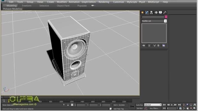Toggle Show End Result under modifier stack
Viewport: 198px width, 111px height.
coord(149,46)
